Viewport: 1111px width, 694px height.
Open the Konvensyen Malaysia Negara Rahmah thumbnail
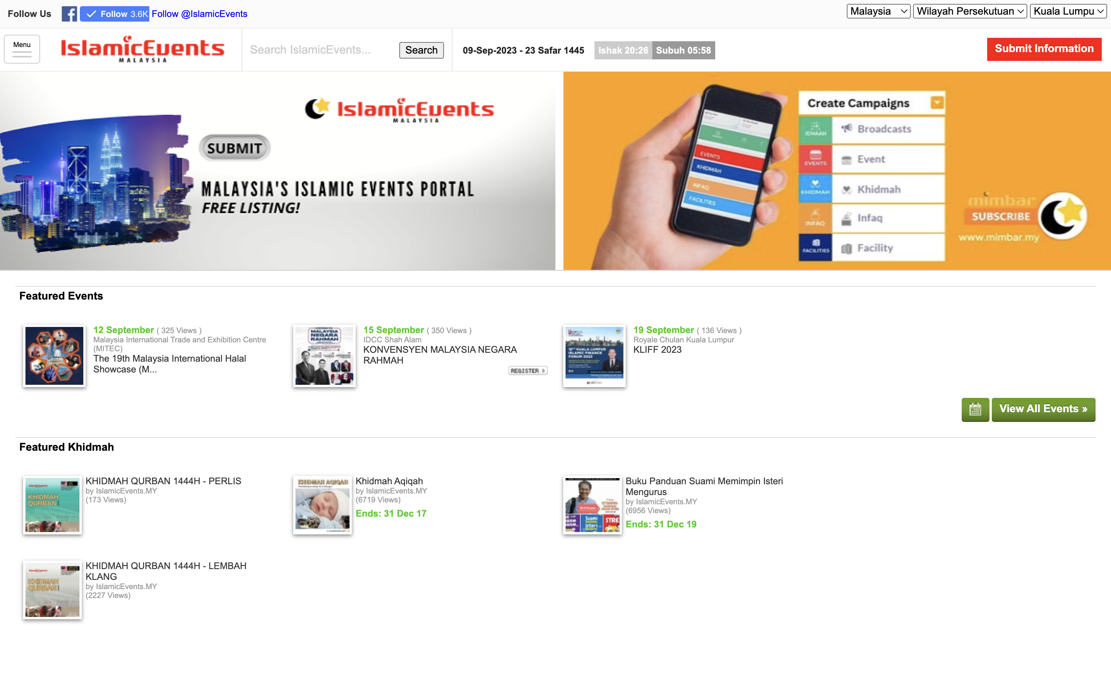324,356
